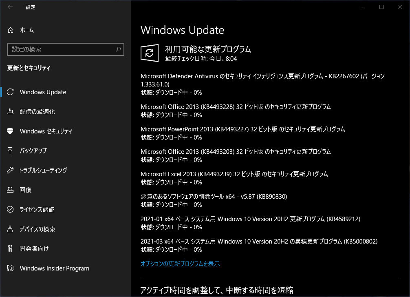Click the オプションの更新プログラムを表示 link
The height and width of the screenshot is (297, 410).
click(180, 264)
